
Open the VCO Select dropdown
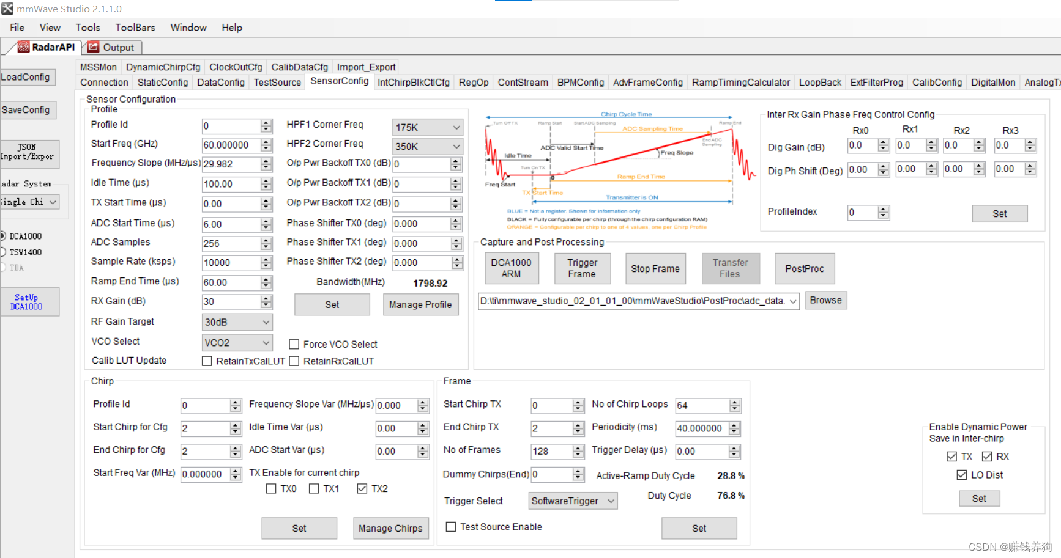pyautogui.click(x=237, y=343)
